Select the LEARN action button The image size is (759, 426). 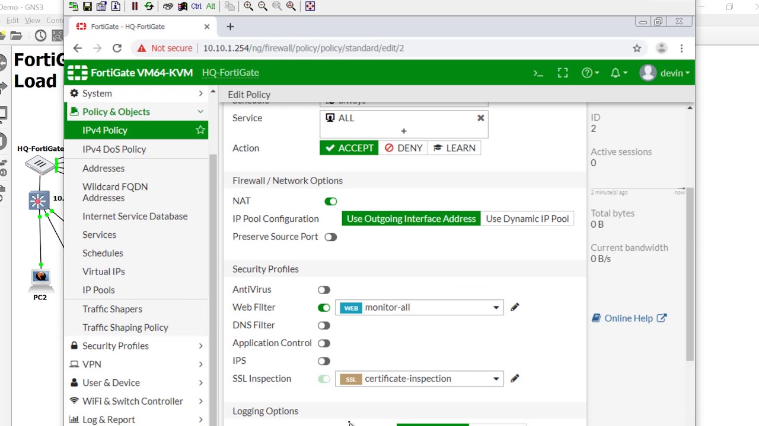tap(454, 148)
